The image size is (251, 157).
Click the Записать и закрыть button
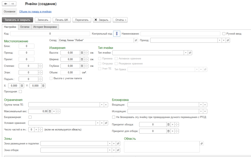17,20
